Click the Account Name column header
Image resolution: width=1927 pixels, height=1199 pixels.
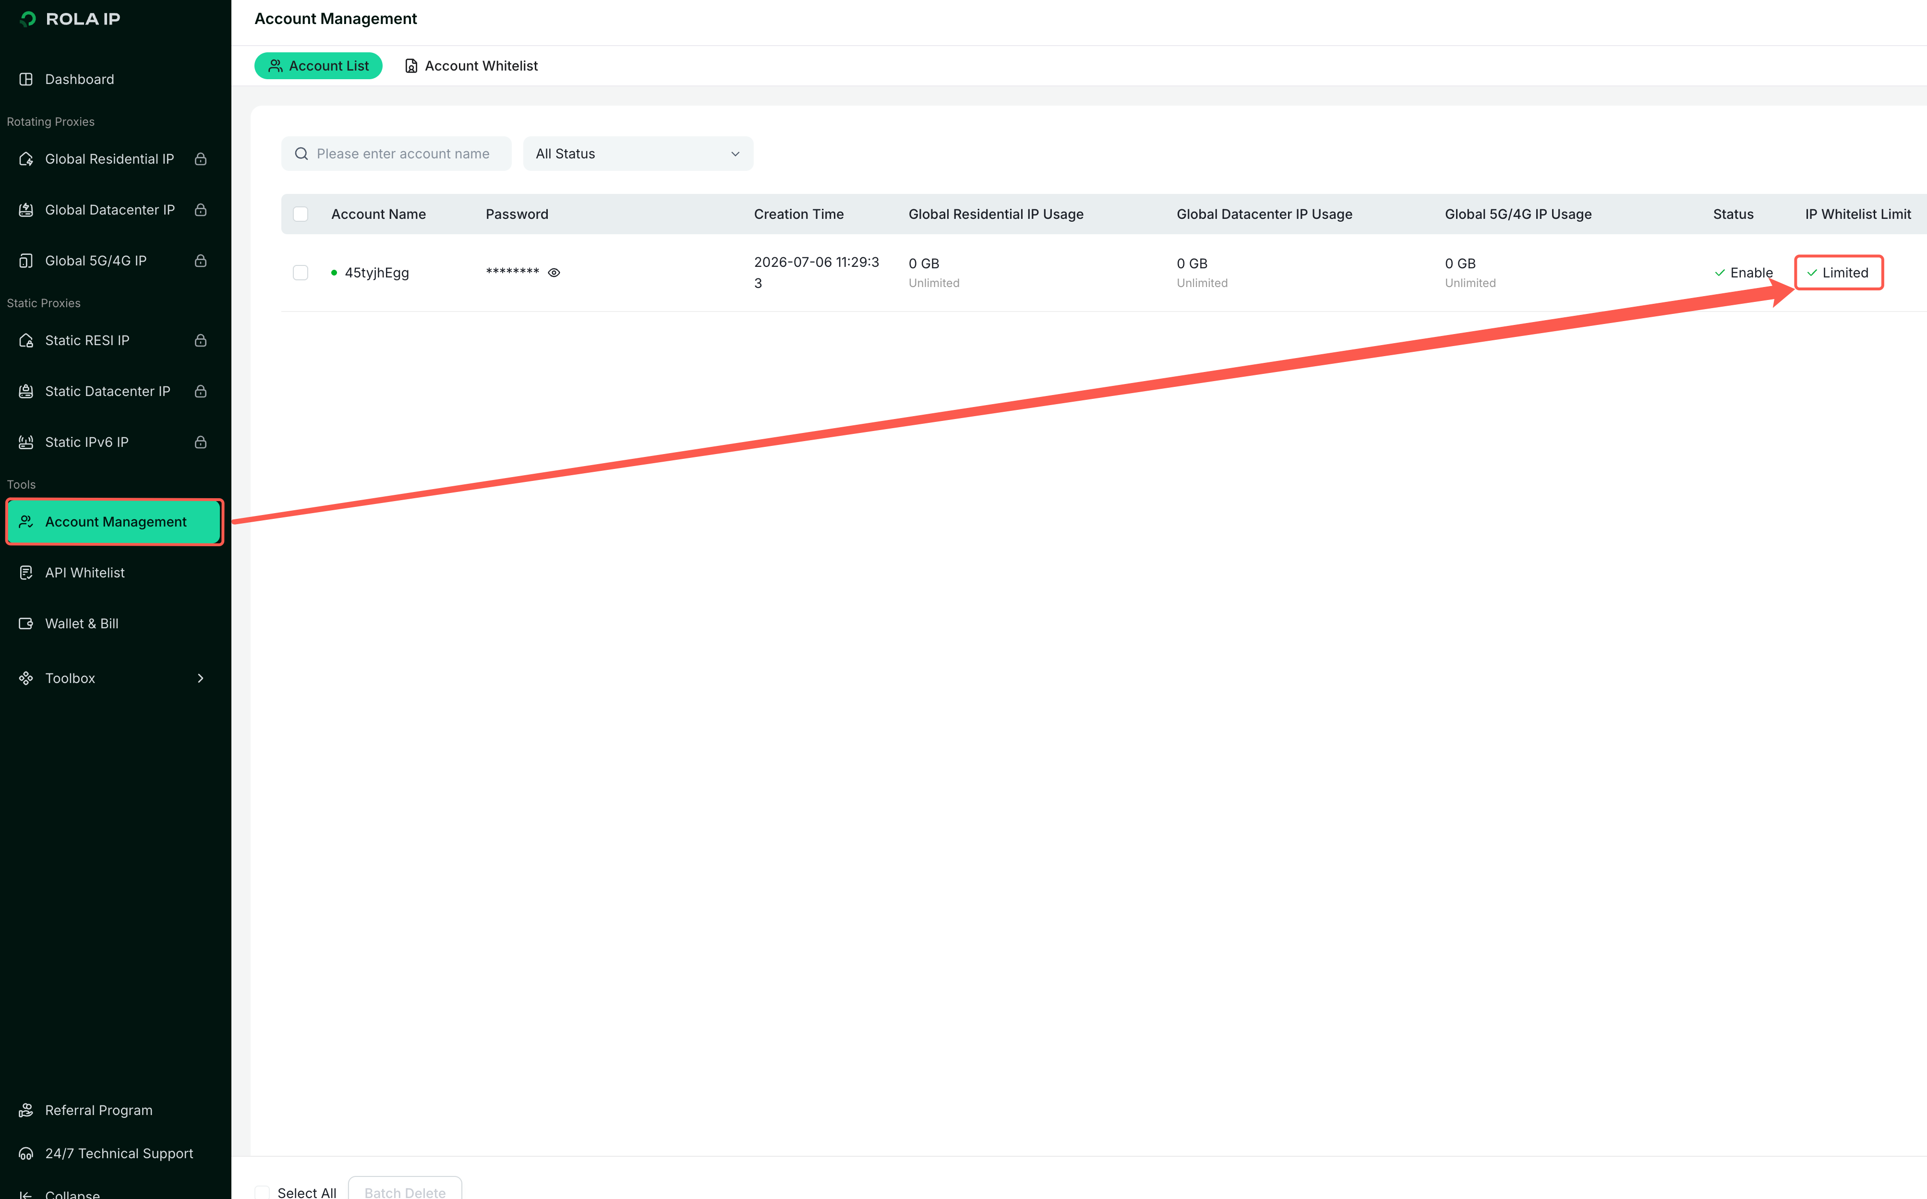tap(378, 214)
